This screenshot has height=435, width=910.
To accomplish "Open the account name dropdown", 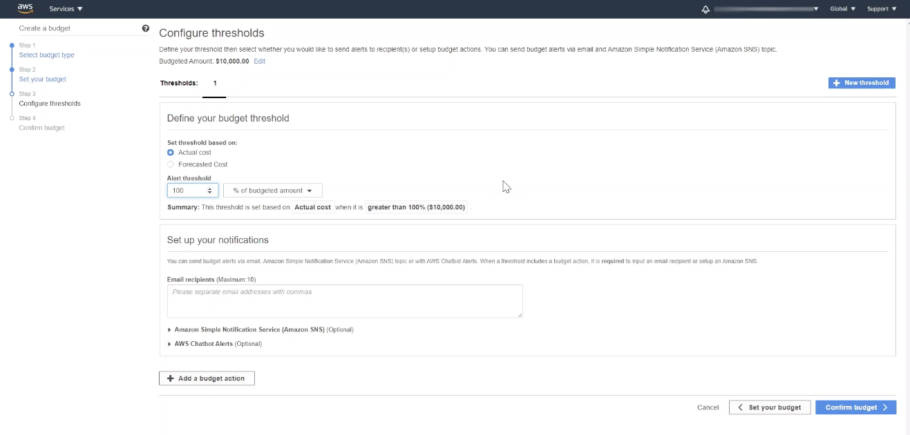I will (766, 9).
